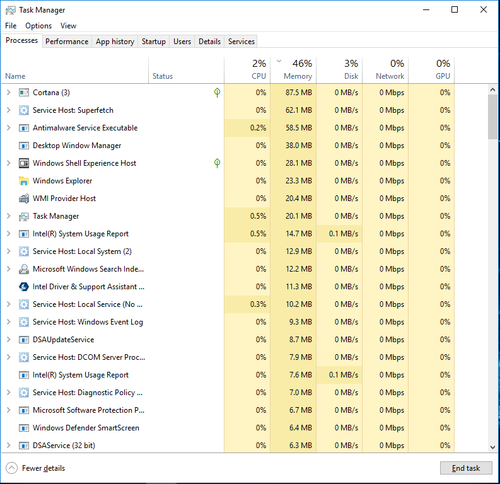The image size is (500, 484).
Task: Click the Service Host: Local Service gear icon
Action: coord(23,304)
